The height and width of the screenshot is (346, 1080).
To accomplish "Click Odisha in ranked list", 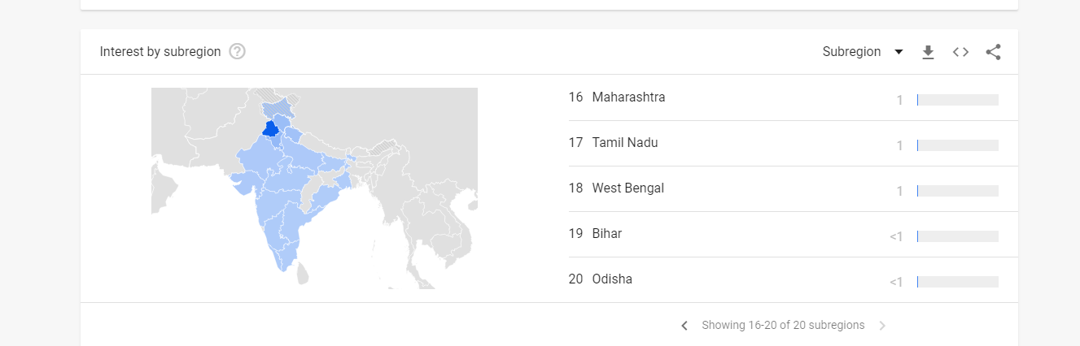I will pyautogui.click(x=612, y=279).
